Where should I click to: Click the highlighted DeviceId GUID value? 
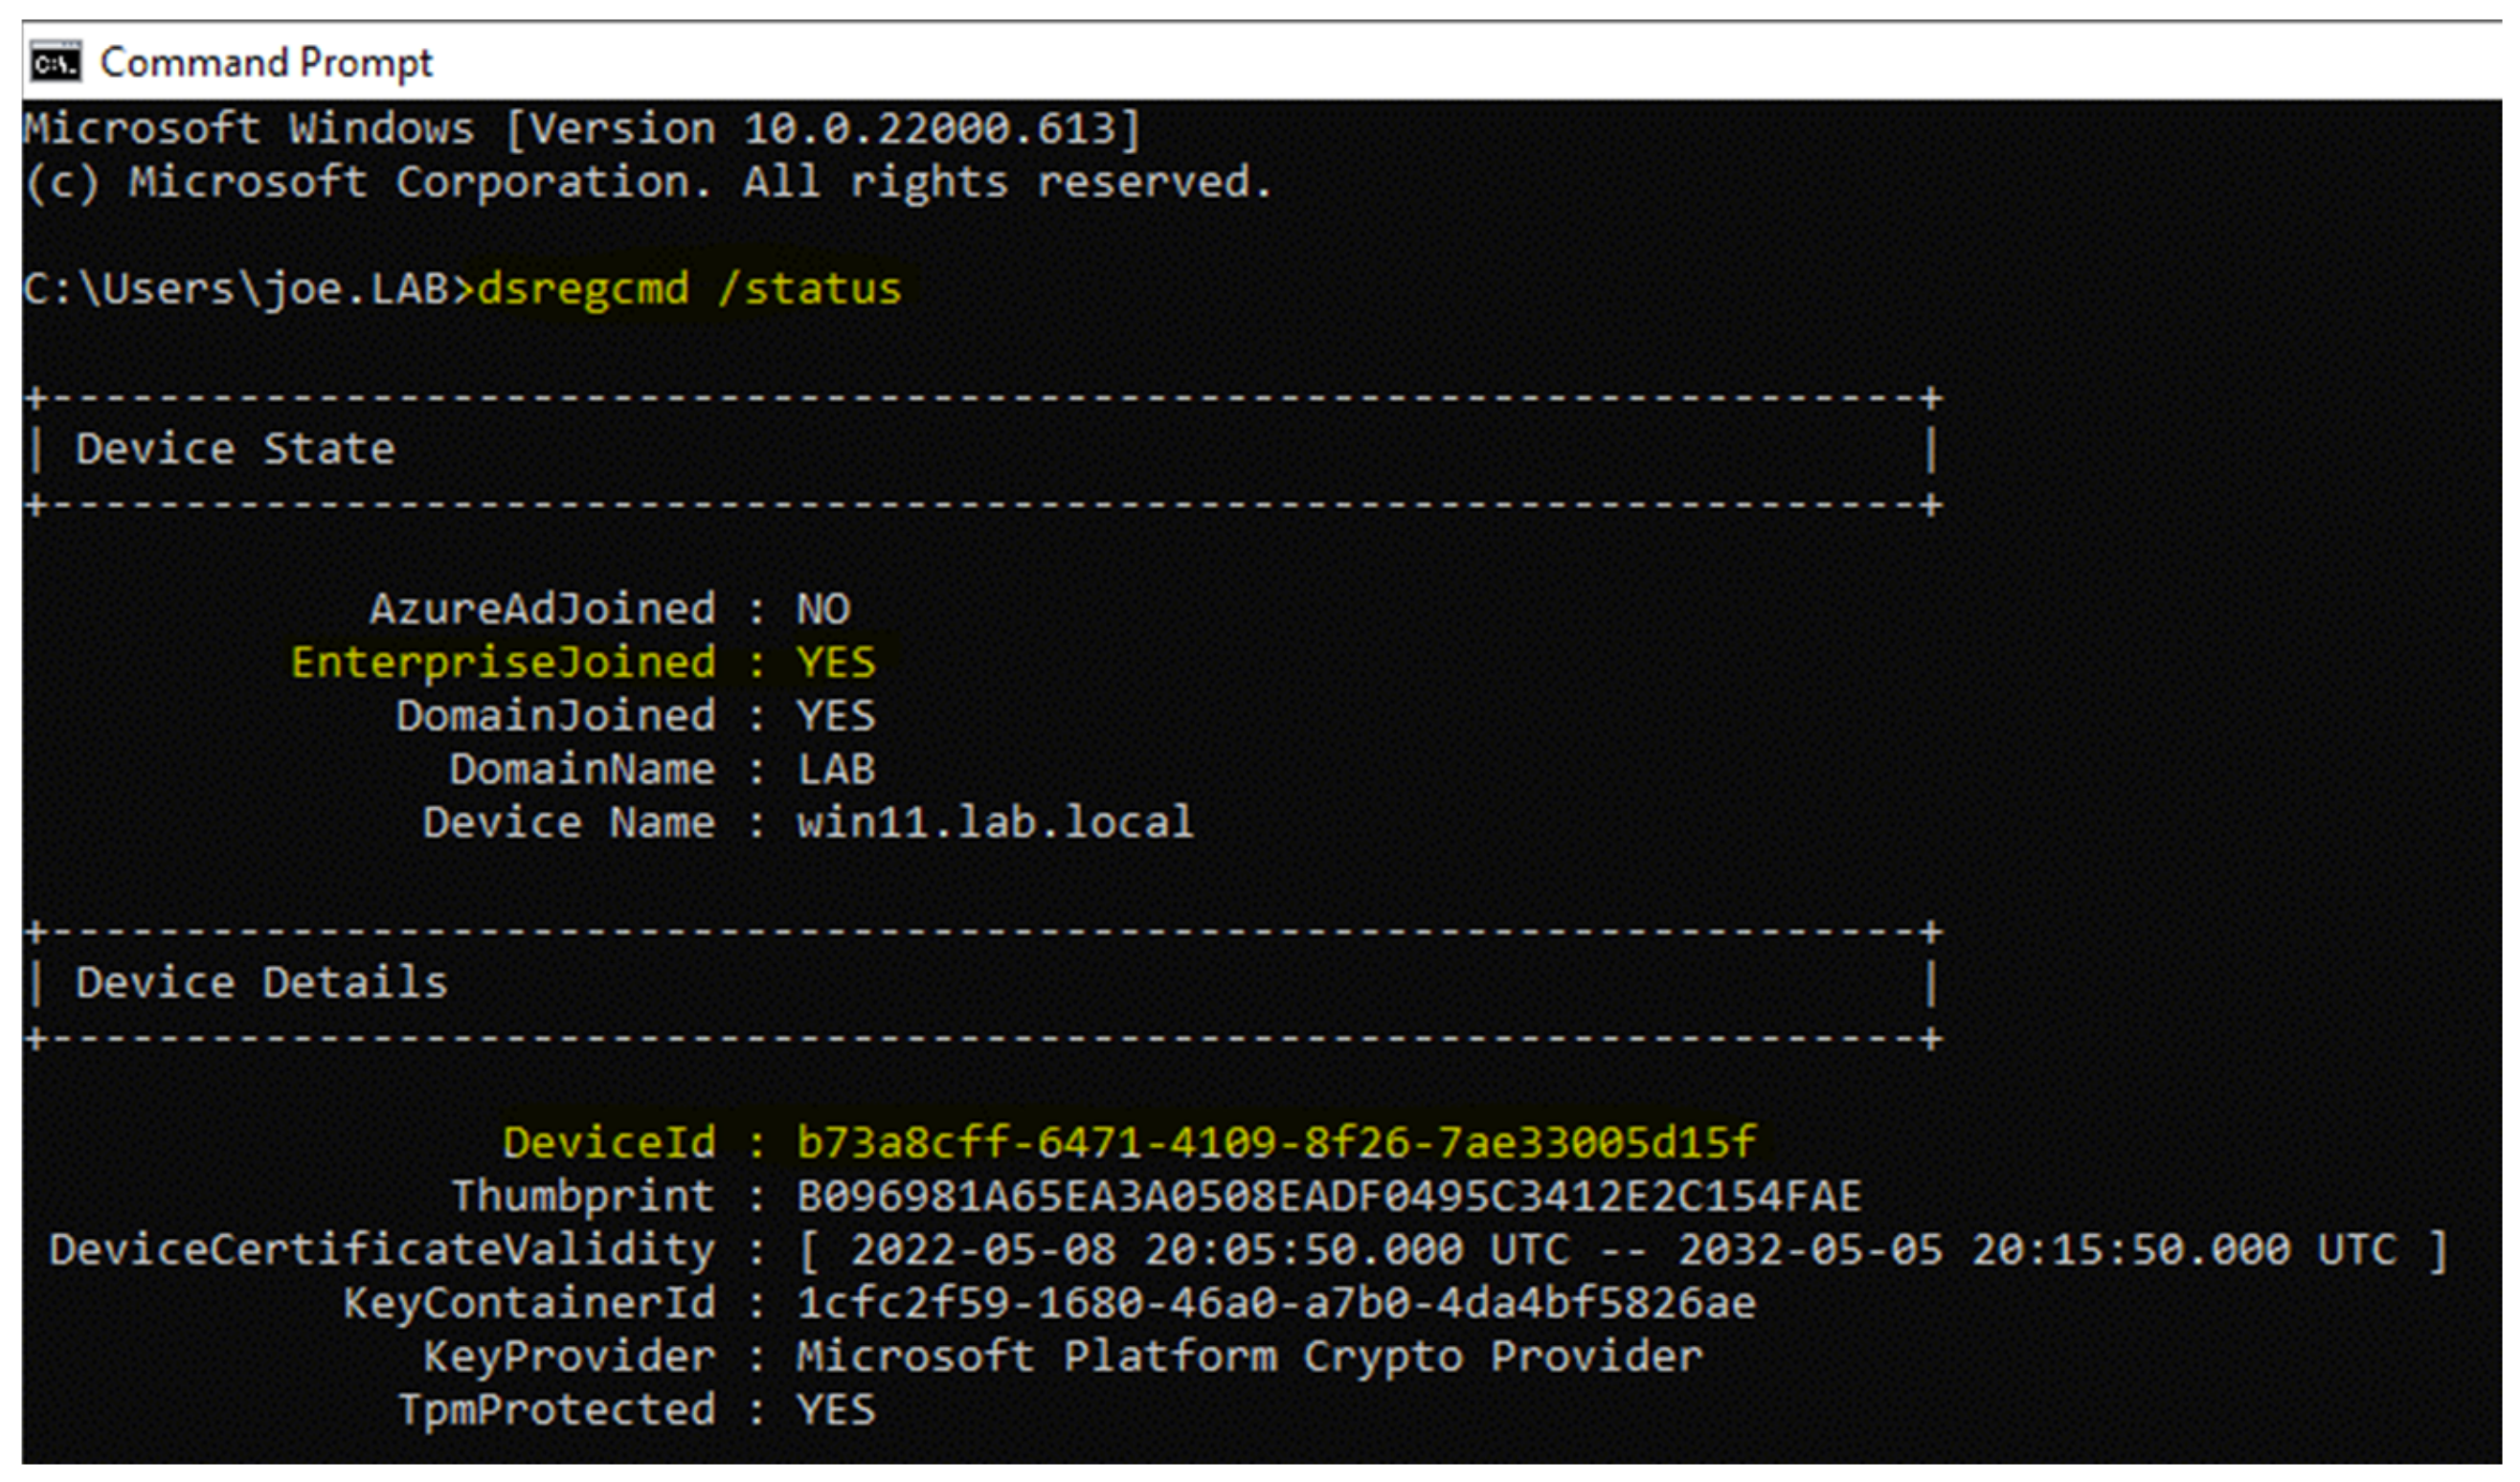click(x=1275, y=1142)
